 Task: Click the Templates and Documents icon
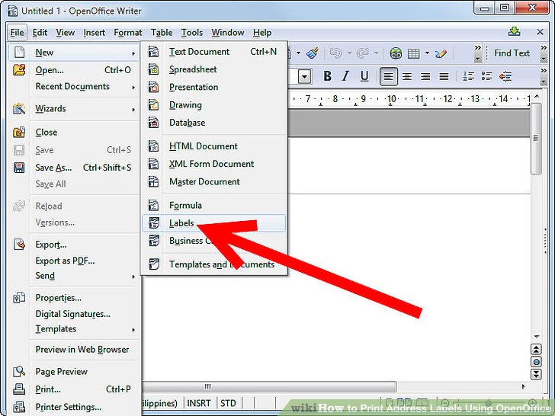(154, 264)
